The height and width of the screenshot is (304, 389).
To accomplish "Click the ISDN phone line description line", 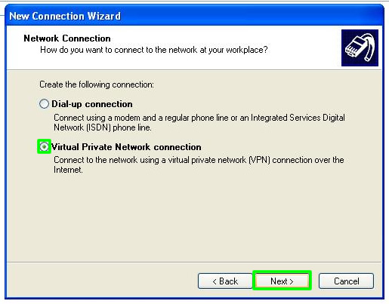I will [103, 127].
